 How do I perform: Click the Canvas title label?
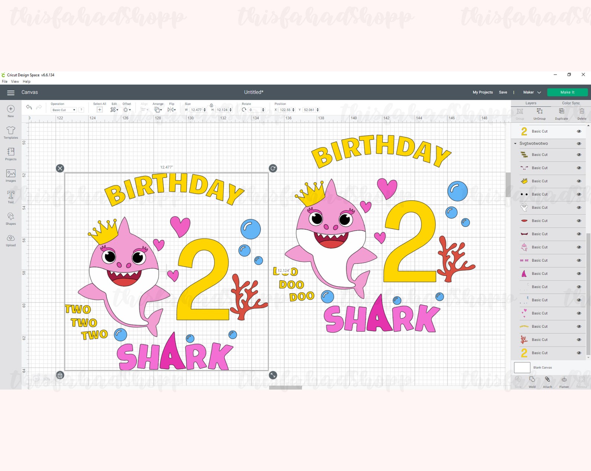pos(30,92)
